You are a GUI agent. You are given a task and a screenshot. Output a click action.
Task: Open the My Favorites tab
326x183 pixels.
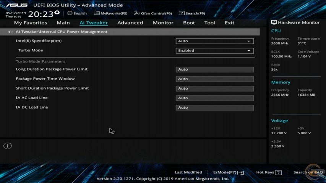[31, 23]
